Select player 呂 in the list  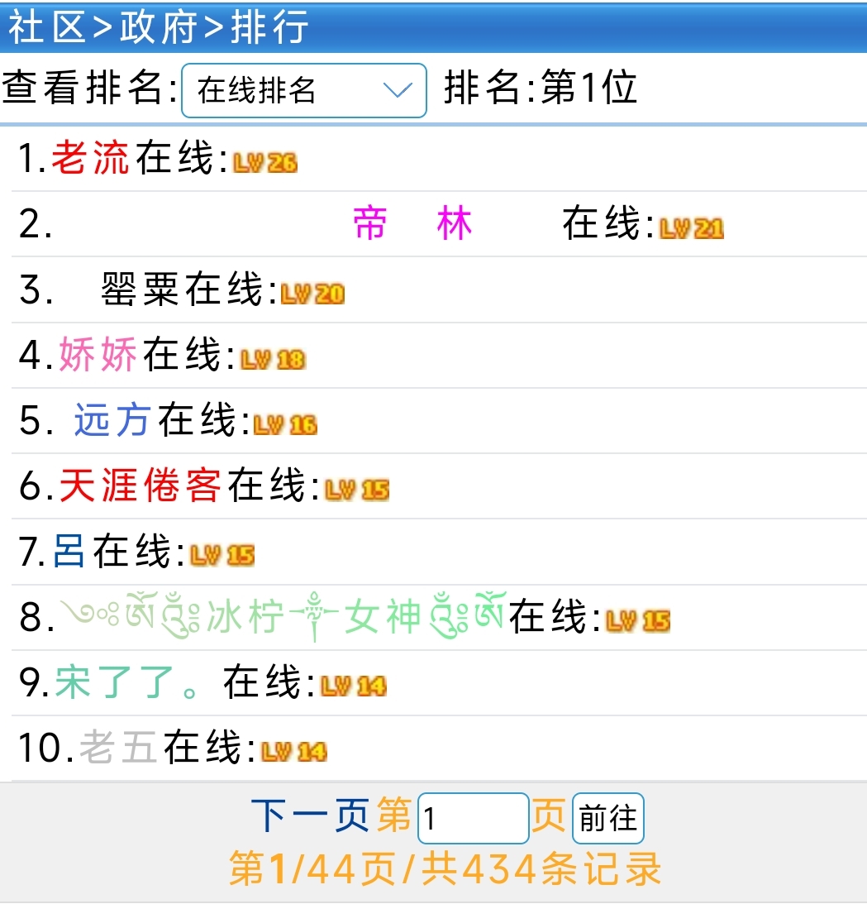[69, 554]
